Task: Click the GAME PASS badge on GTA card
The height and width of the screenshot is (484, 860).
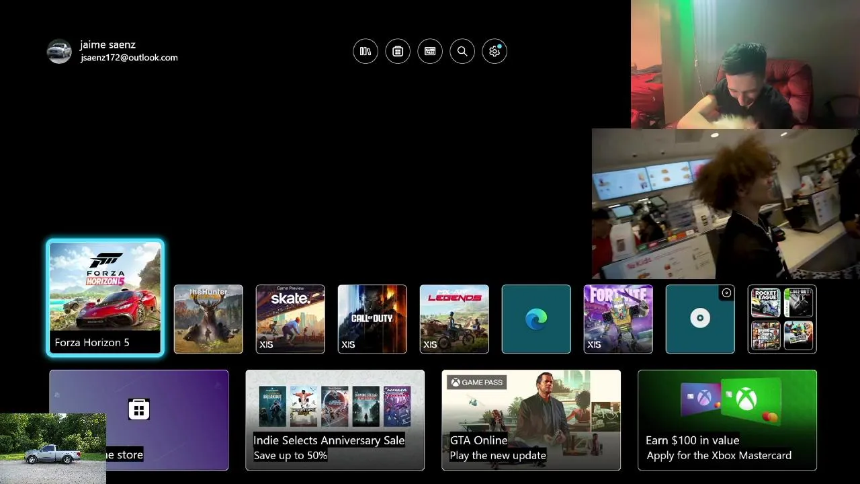Action: 477,382
